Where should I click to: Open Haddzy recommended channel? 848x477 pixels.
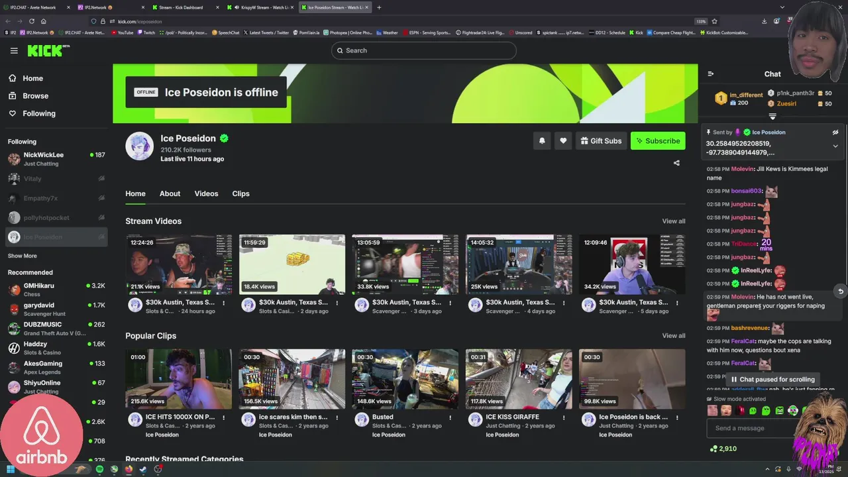click(56, 348)
